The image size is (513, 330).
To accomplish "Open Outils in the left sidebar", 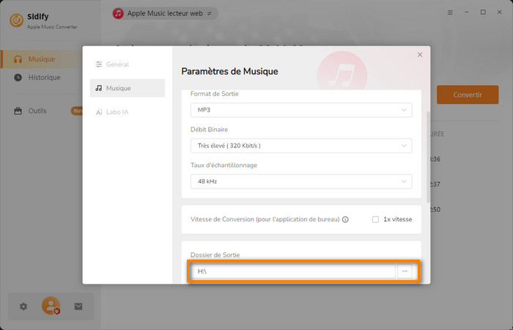I will 37,111.
